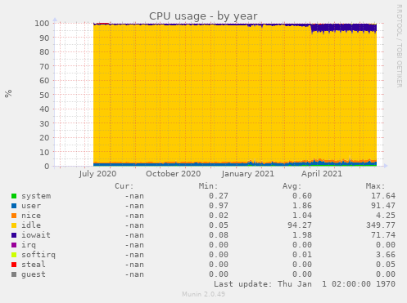Click user average value 1.86
Viewport: 407px width, 303px height.
[x=302, y=206]
